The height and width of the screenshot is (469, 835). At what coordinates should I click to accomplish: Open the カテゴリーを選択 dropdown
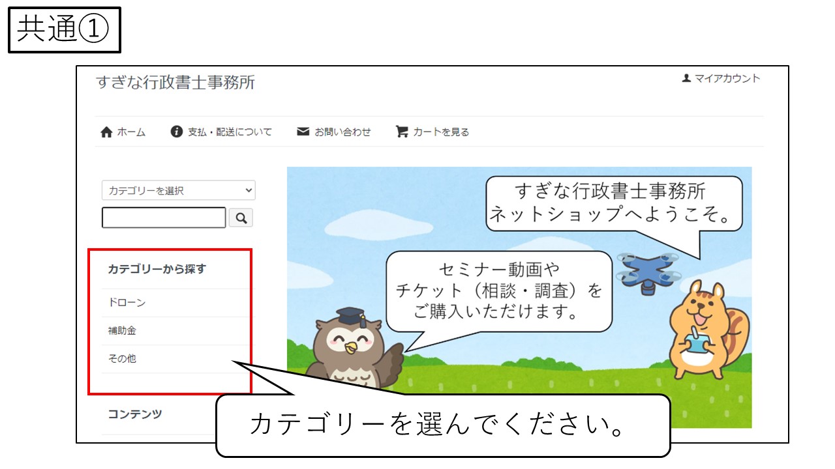[179, 190]
